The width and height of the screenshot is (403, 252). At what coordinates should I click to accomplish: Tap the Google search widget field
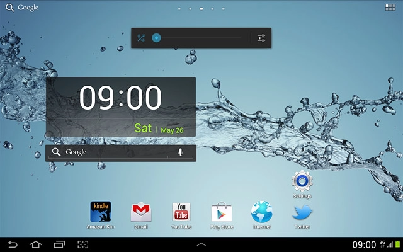point(121,153)
